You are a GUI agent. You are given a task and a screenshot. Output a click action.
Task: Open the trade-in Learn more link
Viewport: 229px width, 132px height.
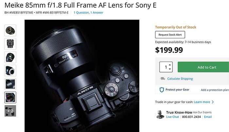click(202, 102)
